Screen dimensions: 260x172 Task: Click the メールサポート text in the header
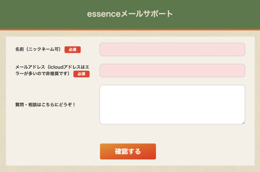coord(147,14)
